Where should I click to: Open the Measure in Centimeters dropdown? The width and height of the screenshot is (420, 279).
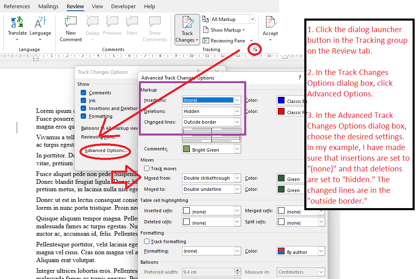[x=322, y=272]
